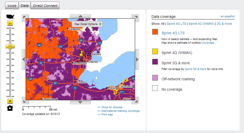
Task: Click the Akron map label
Action: [x=127, y=99]
